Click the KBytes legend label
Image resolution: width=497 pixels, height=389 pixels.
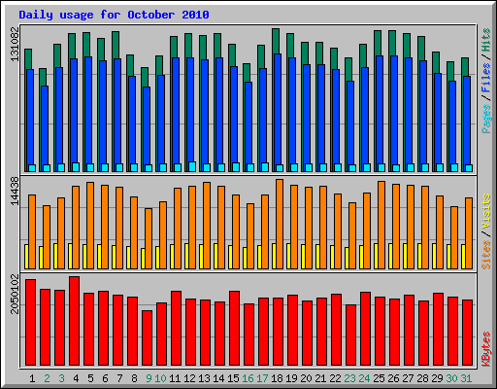(x=486, y=349)
